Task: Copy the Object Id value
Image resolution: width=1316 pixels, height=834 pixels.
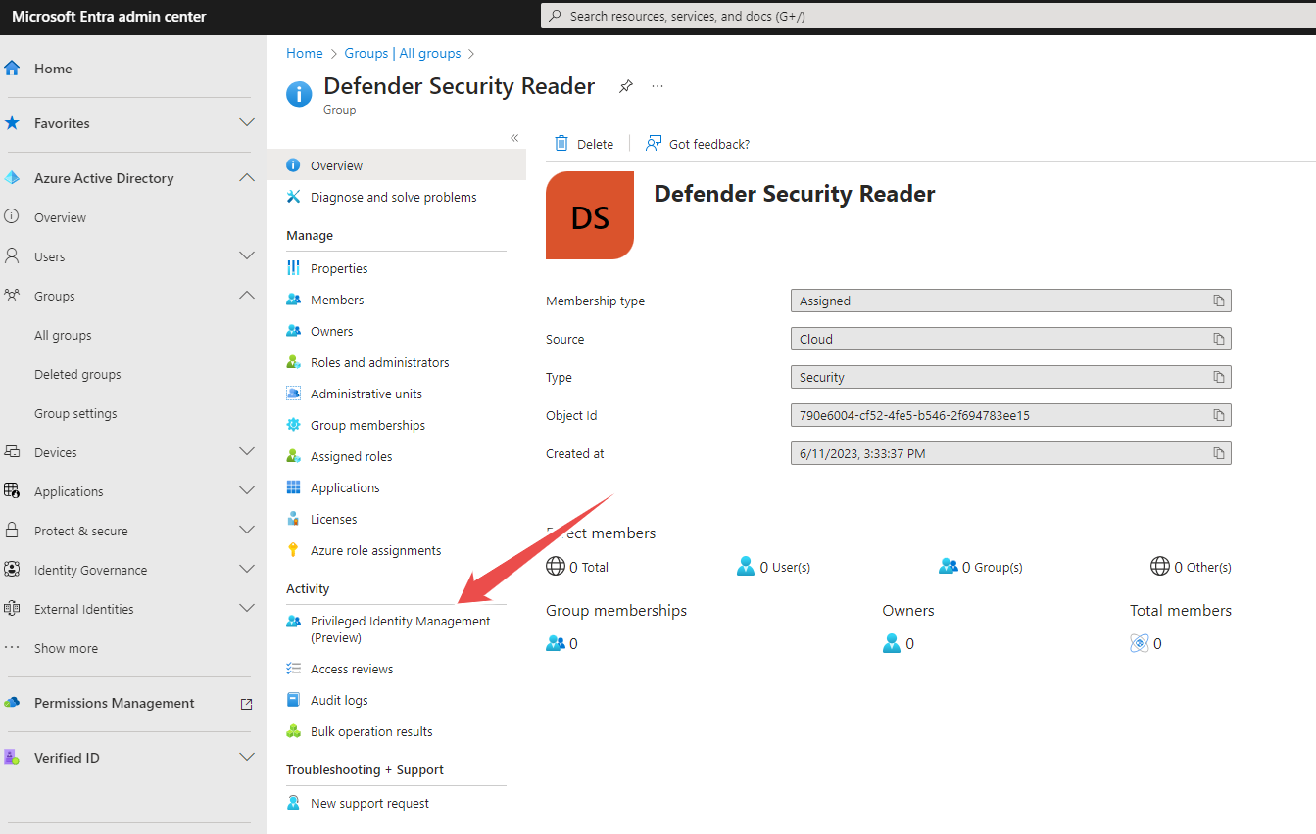Action: [1219, 415]
